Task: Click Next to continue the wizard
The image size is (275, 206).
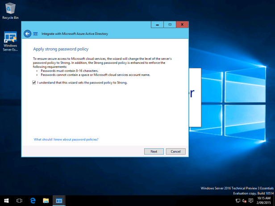Action: 154,151
